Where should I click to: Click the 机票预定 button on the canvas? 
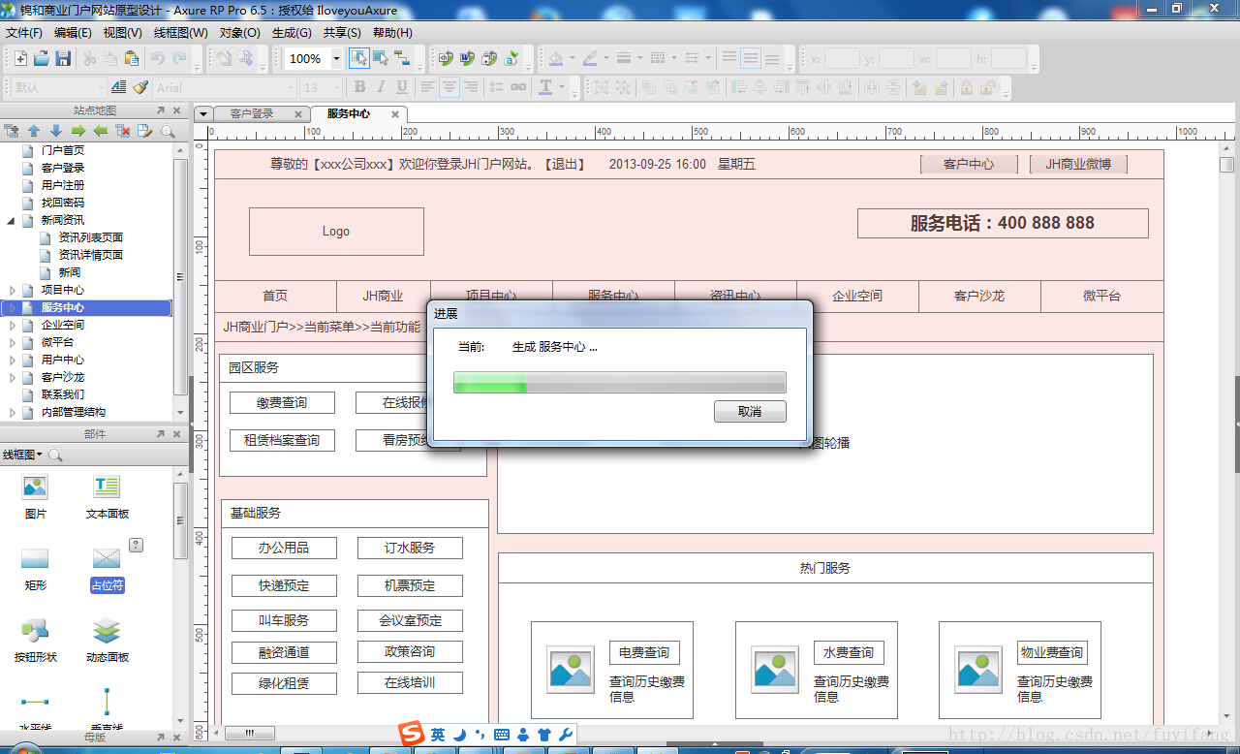(x=410, y=585)
